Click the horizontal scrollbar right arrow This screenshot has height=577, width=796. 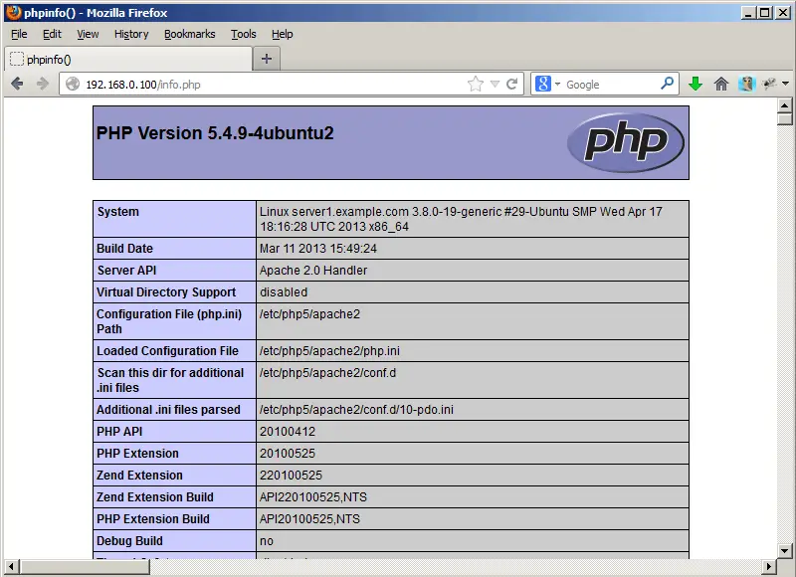tap(769, 566)
